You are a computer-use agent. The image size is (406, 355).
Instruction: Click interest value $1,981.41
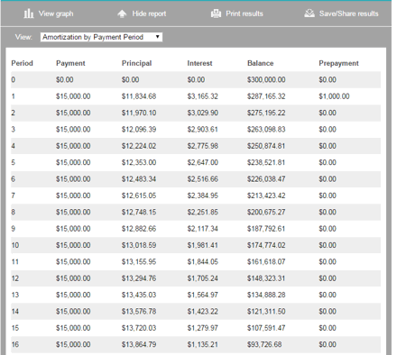coord(202,245)
